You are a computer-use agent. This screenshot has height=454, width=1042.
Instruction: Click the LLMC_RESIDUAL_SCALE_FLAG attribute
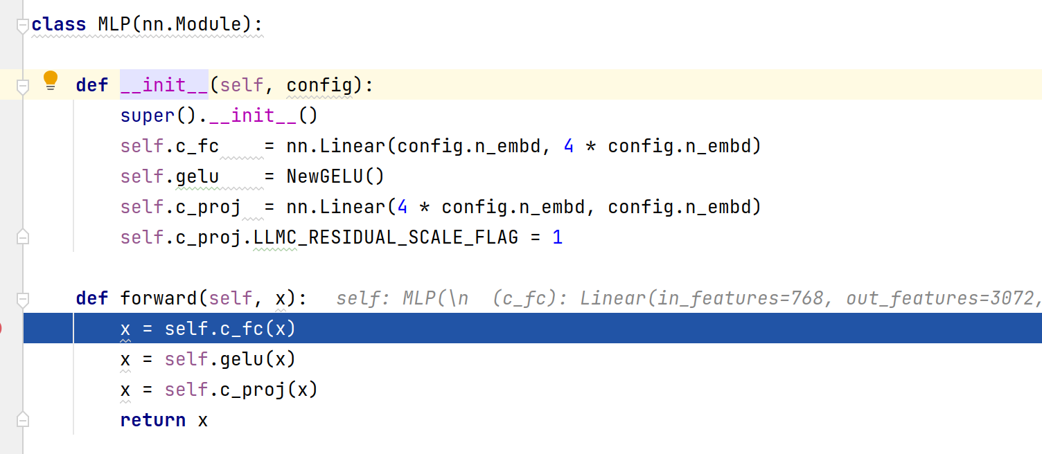386,237
